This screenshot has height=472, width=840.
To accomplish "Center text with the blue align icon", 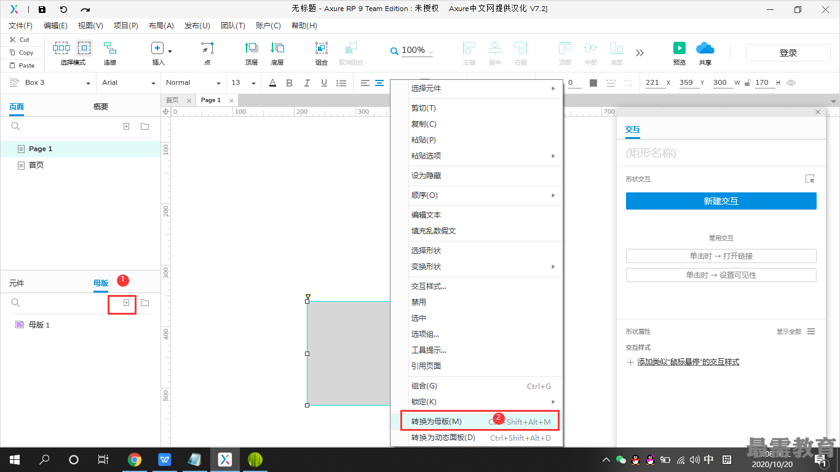I will click(x=380, y=83).
